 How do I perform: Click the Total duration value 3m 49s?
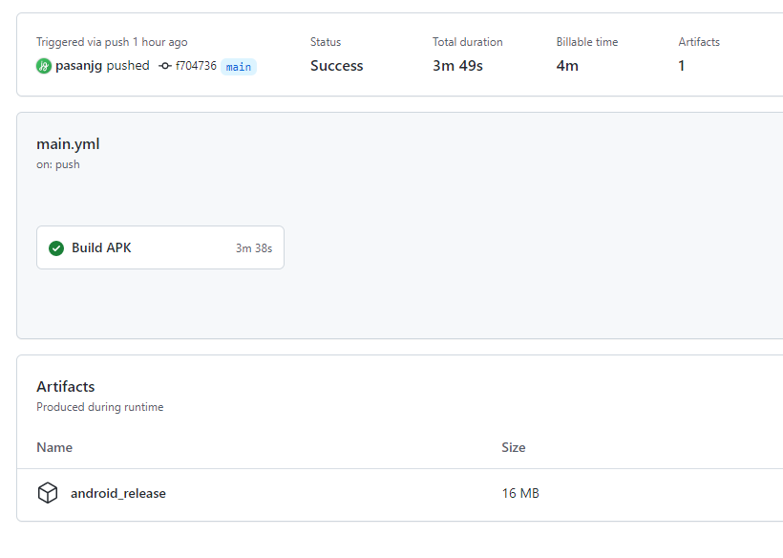[x=457, y=66]
